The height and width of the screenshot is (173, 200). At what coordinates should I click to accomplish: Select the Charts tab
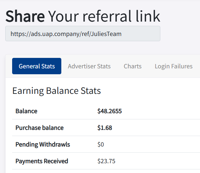[132, 66]
